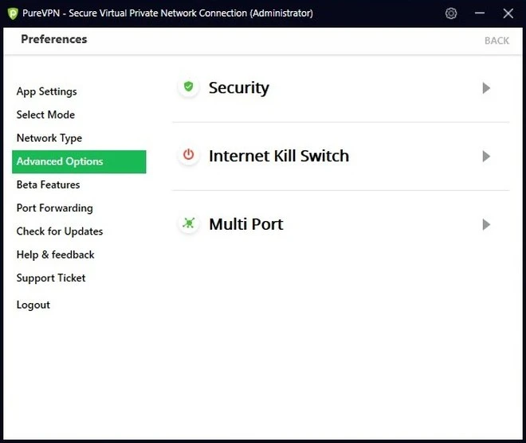
Task: Click the green Multi Port icon
Action: pyautogui.click(x=189, y=223)
